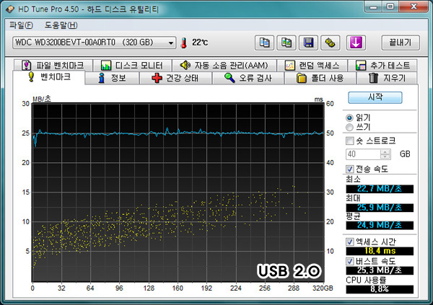Click the purple down-arrow toolbar icon
433x305 pixels.
pos(355,43)
